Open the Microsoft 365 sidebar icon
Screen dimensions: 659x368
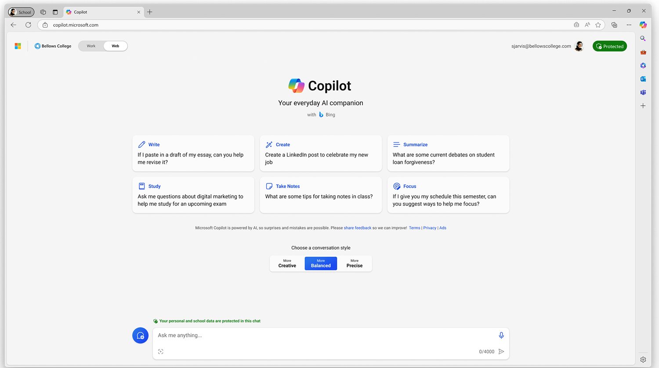pyautogui.click(x=643, y=65)
